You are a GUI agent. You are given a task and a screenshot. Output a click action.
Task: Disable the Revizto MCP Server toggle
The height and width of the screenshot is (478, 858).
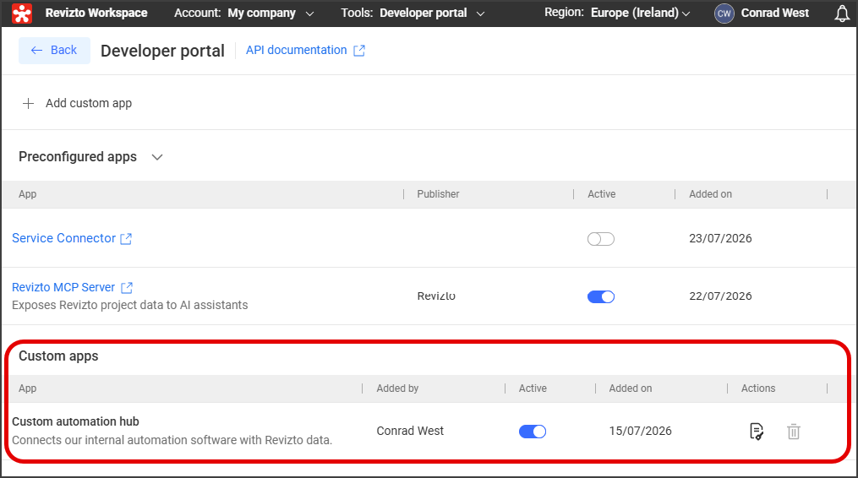(601, 296)
